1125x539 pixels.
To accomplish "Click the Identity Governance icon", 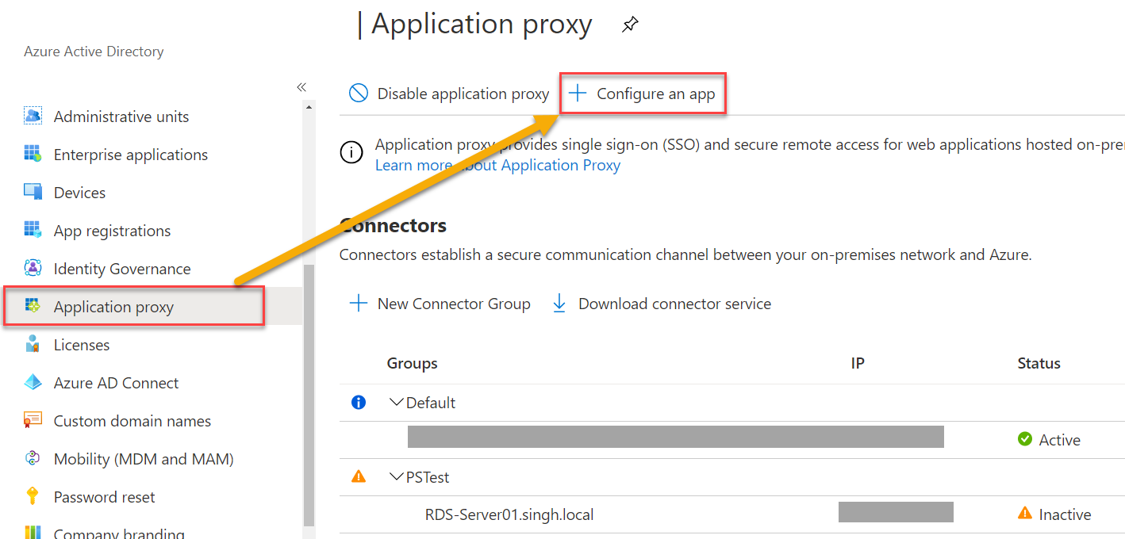I will (x=33, y=268).
